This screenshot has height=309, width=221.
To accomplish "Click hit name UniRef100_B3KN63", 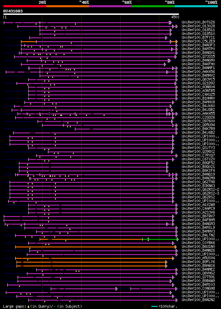I will (x=198, y=186).
